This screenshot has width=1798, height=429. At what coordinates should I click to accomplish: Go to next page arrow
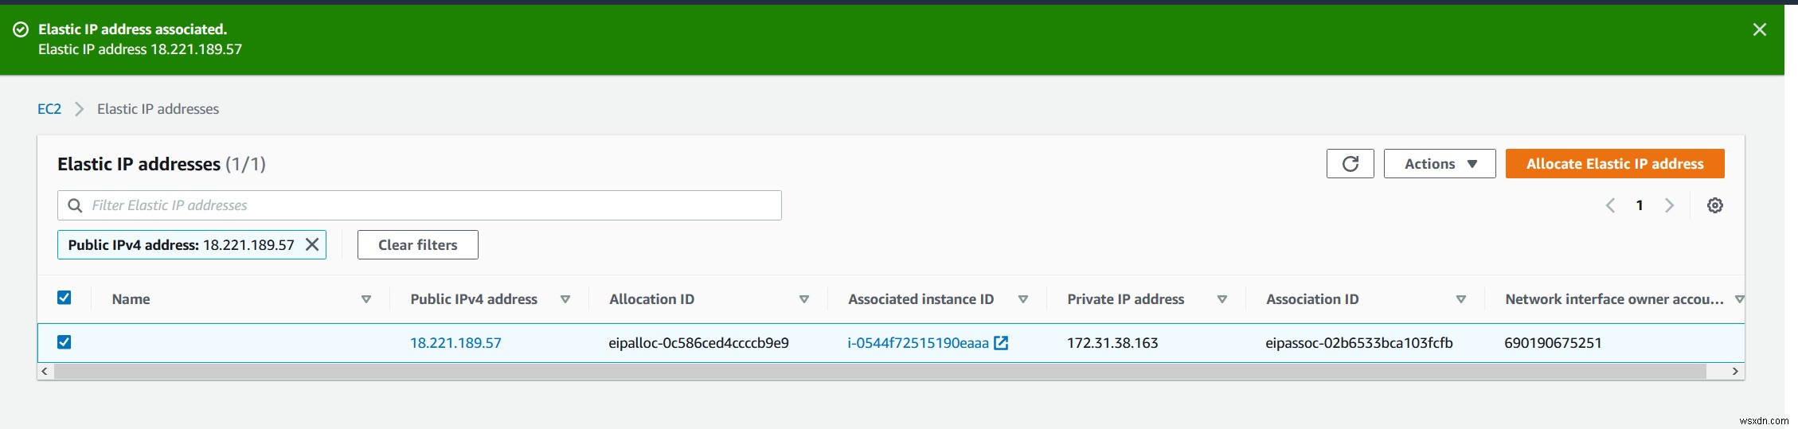[1669, 205]
